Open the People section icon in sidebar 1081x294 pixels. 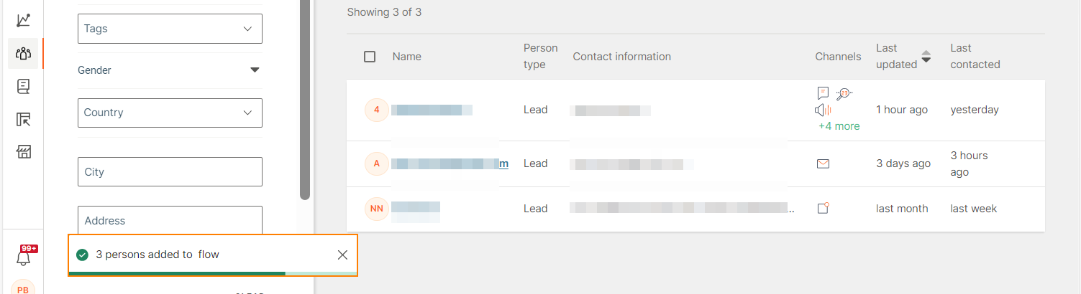coord(23,54)
